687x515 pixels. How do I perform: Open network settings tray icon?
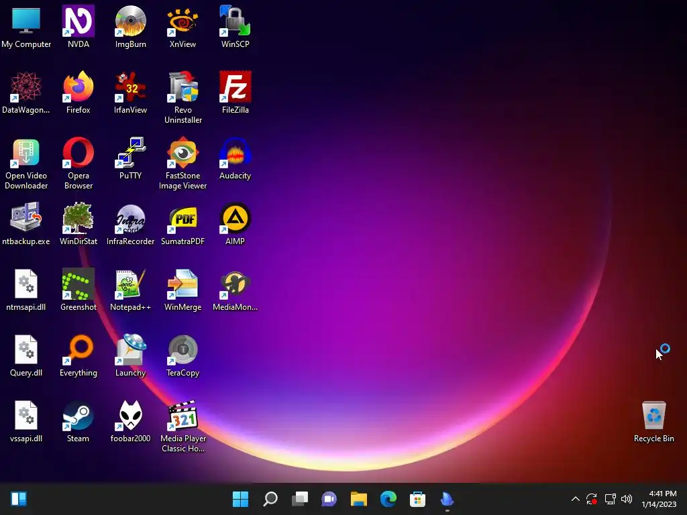click(610, 499)
